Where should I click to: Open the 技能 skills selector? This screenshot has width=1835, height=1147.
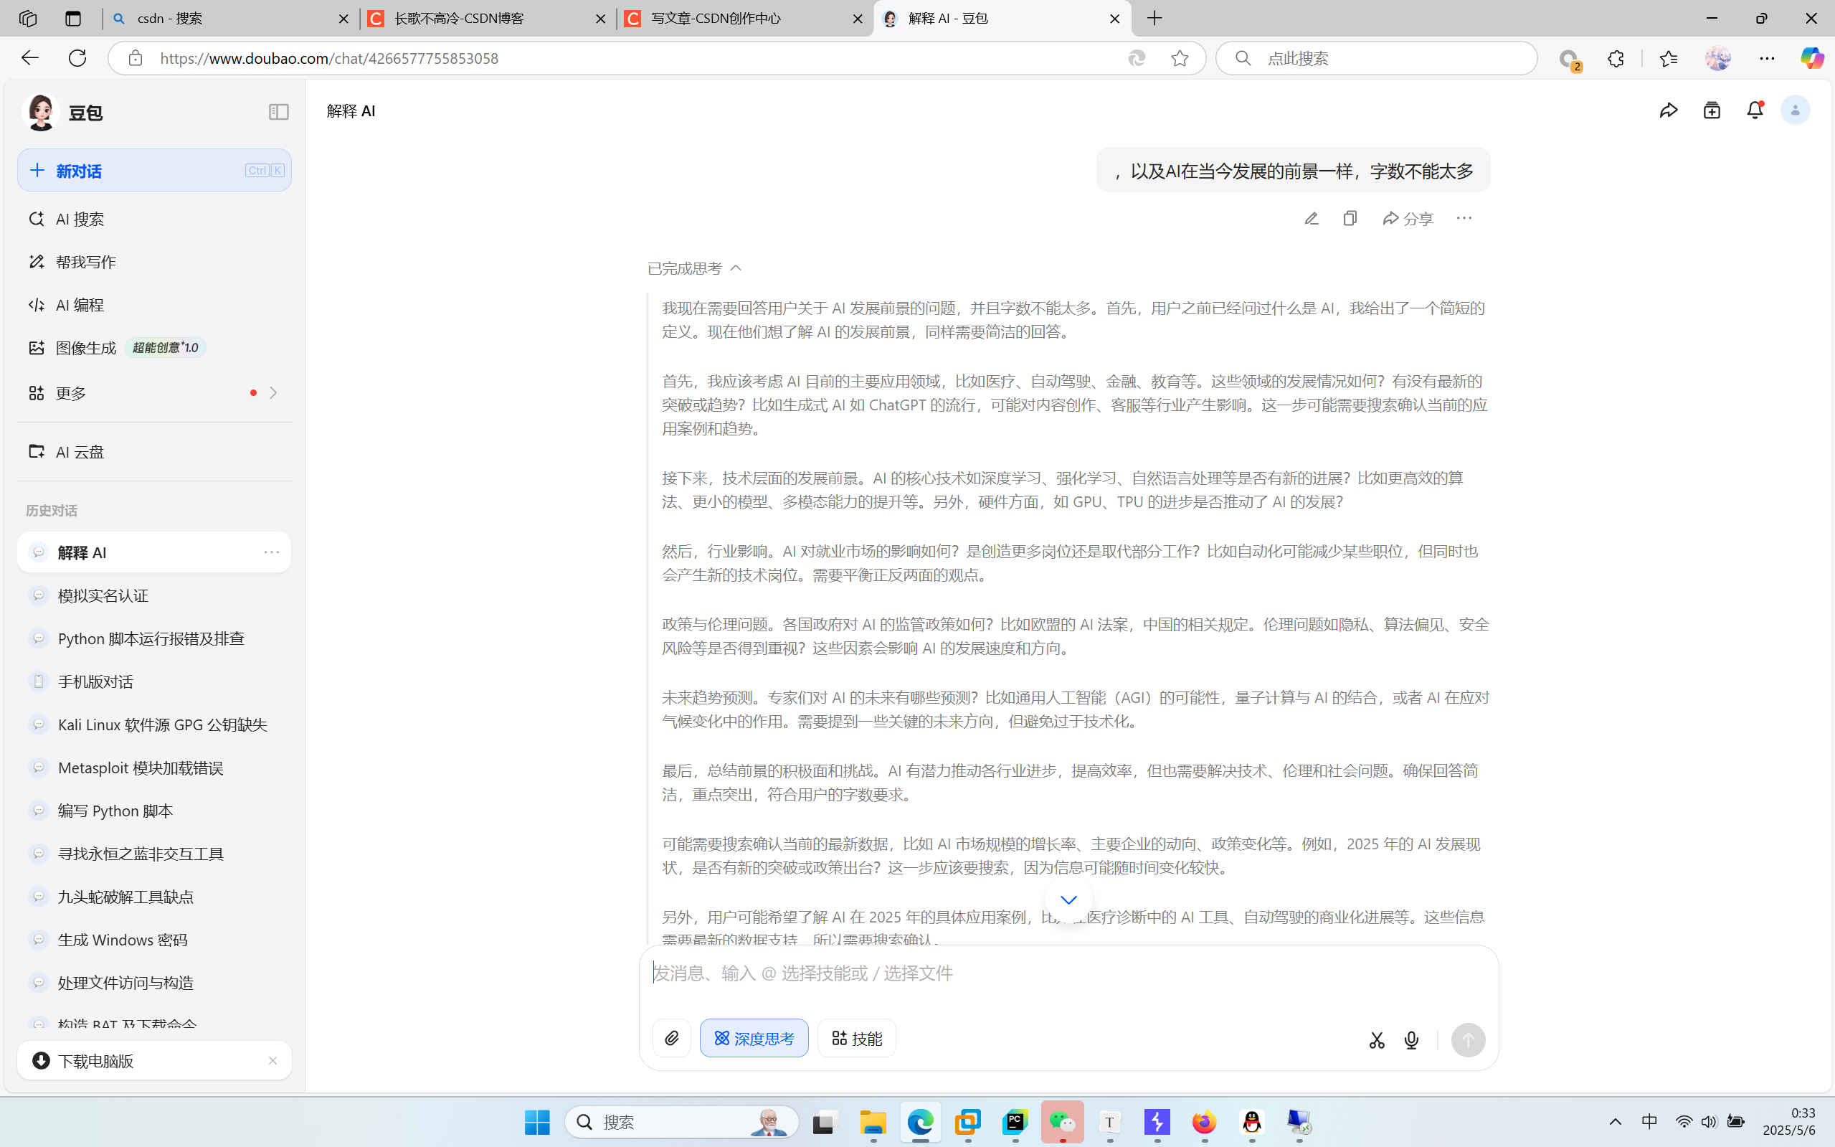point(856,1038)
